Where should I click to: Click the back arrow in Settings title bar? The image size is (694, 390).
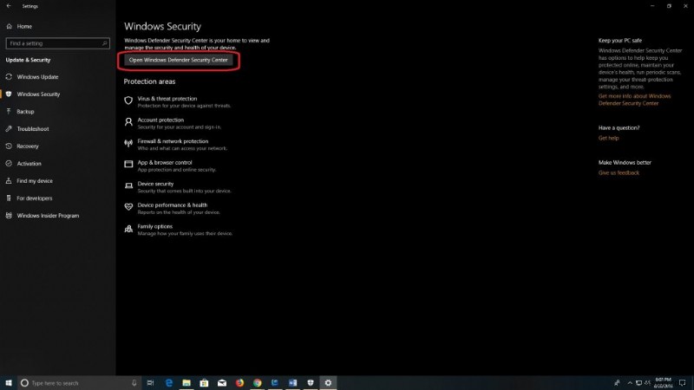(x=9, y=6)
